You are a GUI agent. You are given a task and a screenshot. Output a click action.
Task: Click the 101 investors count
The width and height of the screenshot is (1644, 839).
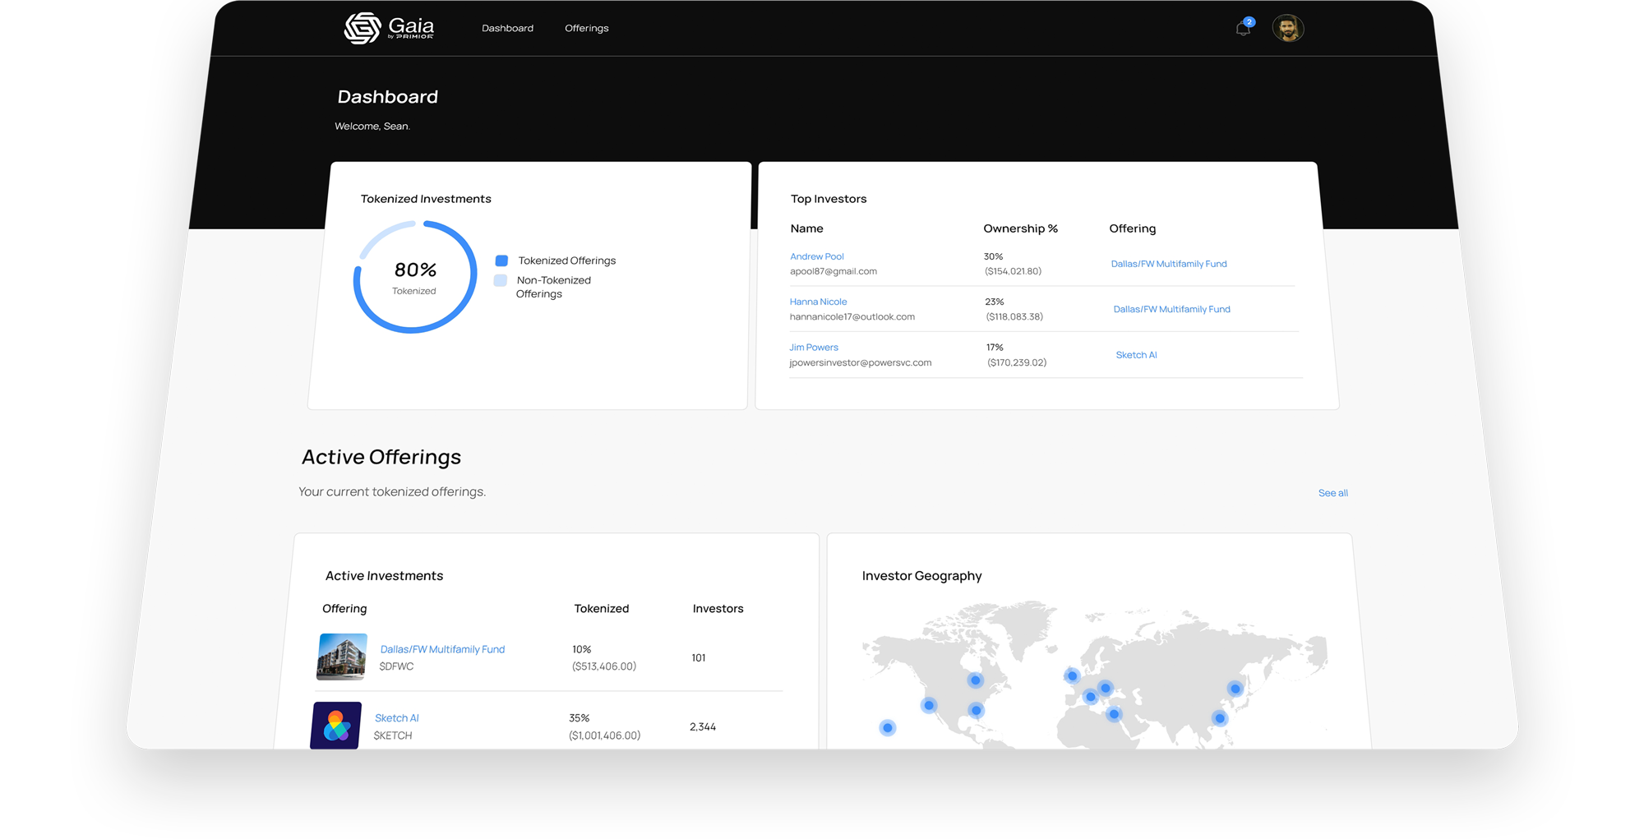699,658
